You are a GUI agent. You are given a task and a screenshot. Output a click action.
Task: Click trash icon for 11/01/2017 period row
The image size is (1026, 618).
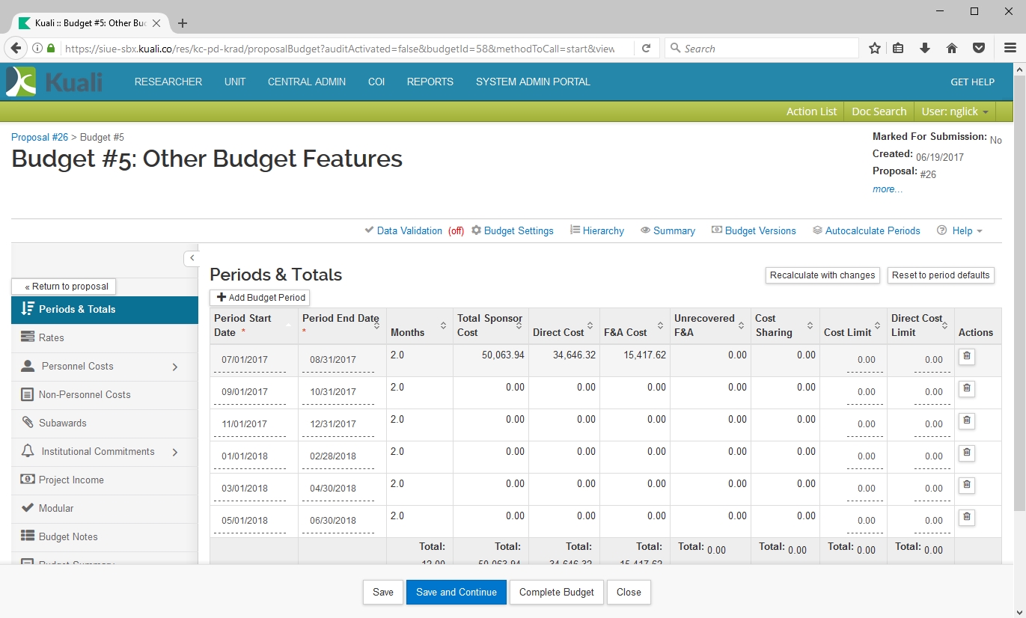click(966, 421)
